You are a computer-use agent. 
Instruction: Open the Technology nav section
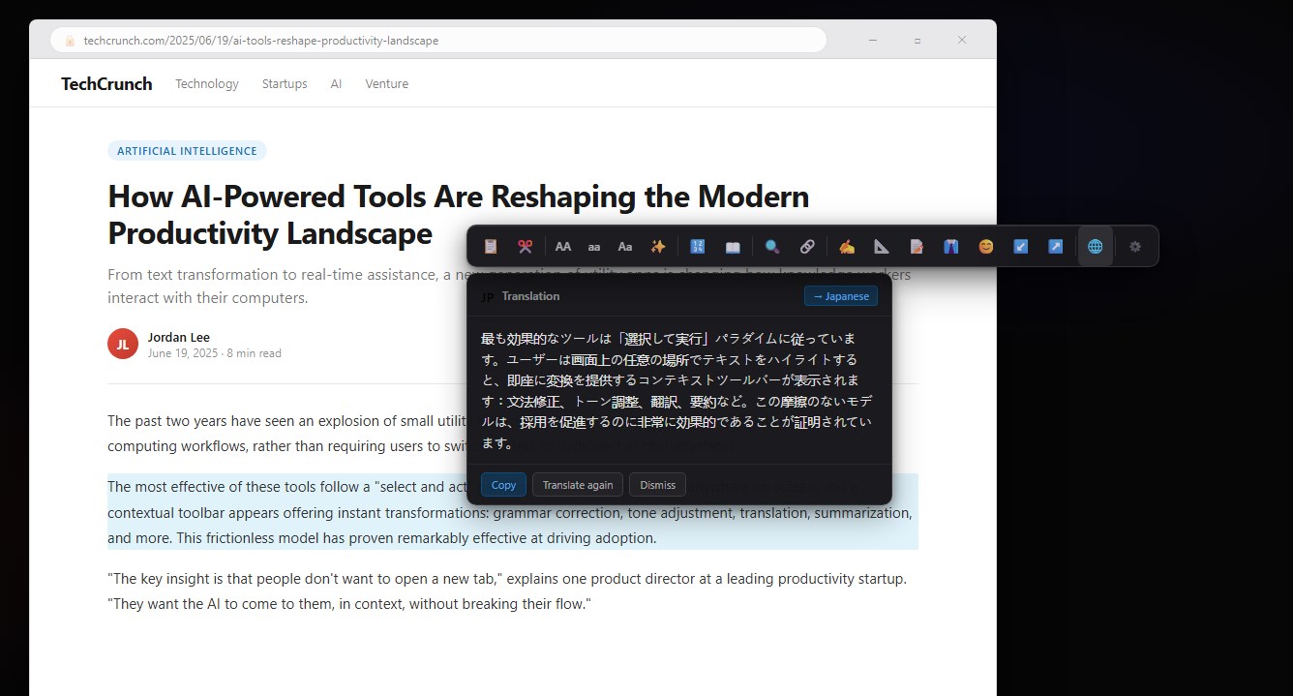pos(207,84)
